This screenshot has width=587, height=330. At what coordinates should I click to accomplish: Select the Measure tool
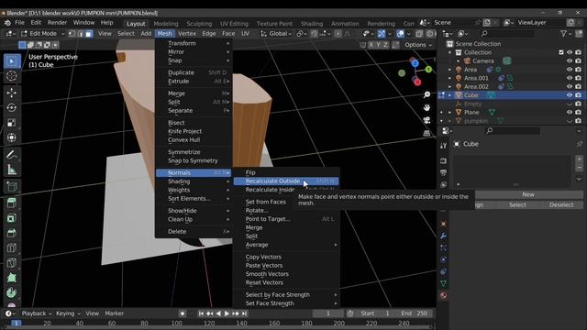12,170
